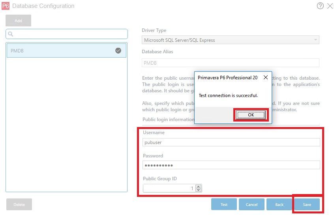The width and height of the screenshot is (334, 215).
Task: Click the magnifier search icon
Action: pyautogui.click(x=10, y=34)
